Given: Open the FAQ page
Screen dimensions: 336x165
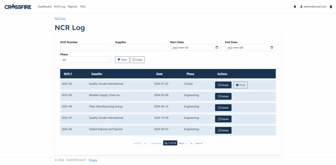Looking at the screenshot, I should pyautogui.click(x=83, y=7).
